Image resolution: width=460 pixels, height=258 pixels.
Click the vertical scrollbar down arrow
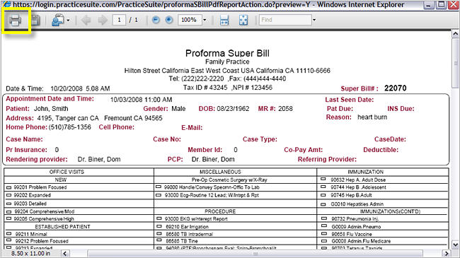[455, 245]
